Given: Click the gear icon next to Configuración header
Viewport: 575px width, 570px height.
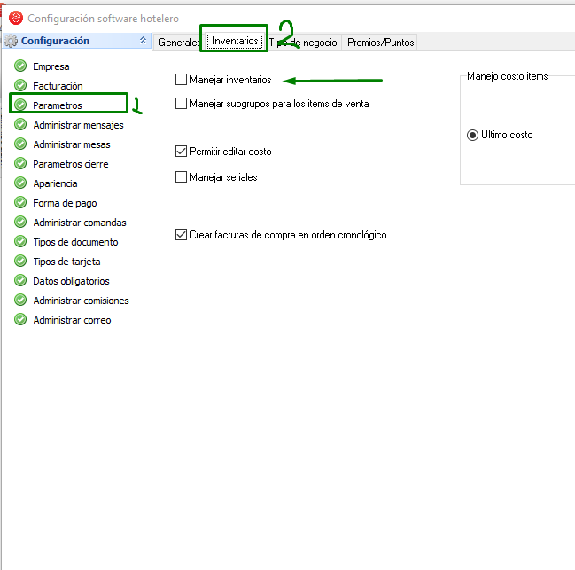Looking at the screenshot, I should [x=11, y=41].
